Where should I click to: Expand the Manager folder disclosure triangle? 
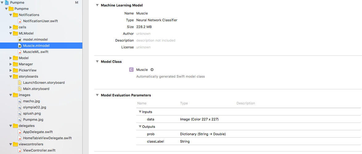click(x=11, y=64)
